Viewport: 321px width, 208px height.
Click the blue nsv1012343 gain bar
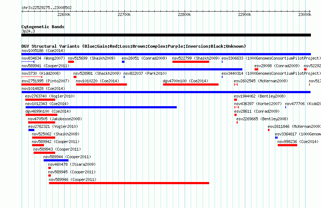coord(101,107)
